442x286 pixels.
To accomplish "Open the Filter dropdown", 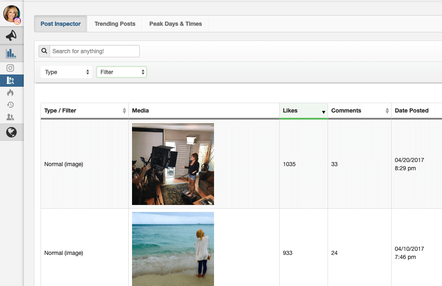I will tap(121, 72).
